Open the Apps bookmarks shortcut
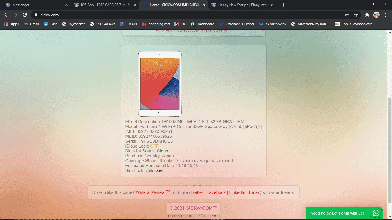The width and height of the screenshot is (392, 220). coord(11,24)
